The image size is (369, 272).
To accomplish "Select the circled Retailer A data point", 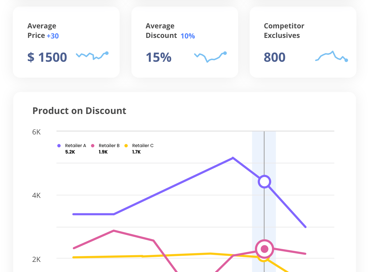I will point(264,182).
